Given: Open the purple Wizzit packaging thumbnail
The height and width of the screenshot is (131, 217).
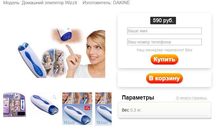Looking at the screenshot, I should point(15,105).
